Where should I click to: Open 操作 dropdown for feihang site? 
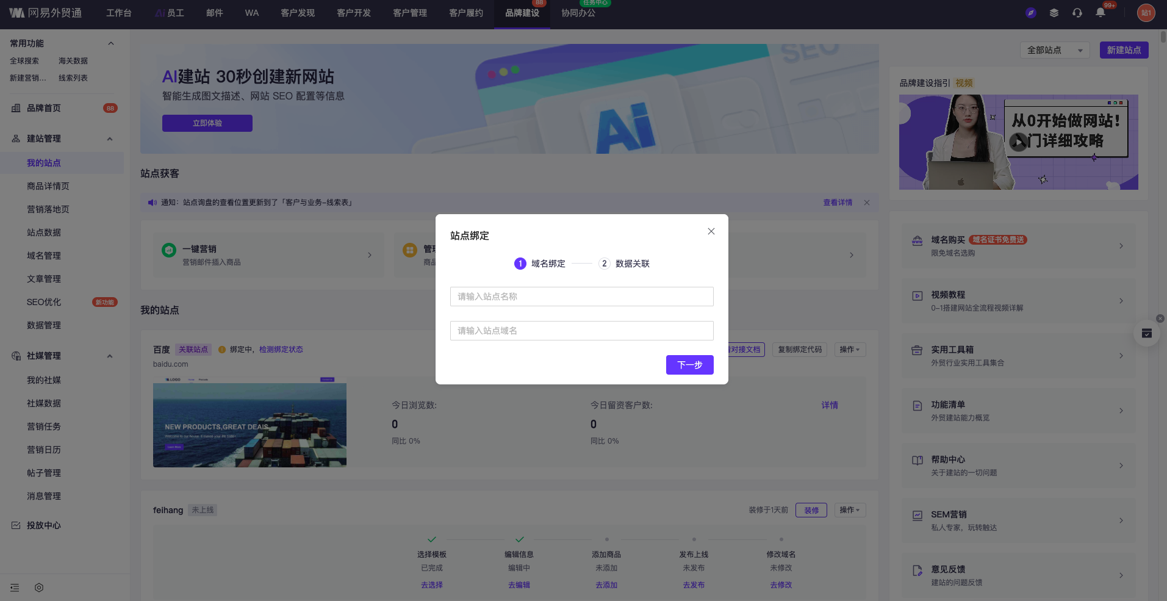tap(849, 510)
